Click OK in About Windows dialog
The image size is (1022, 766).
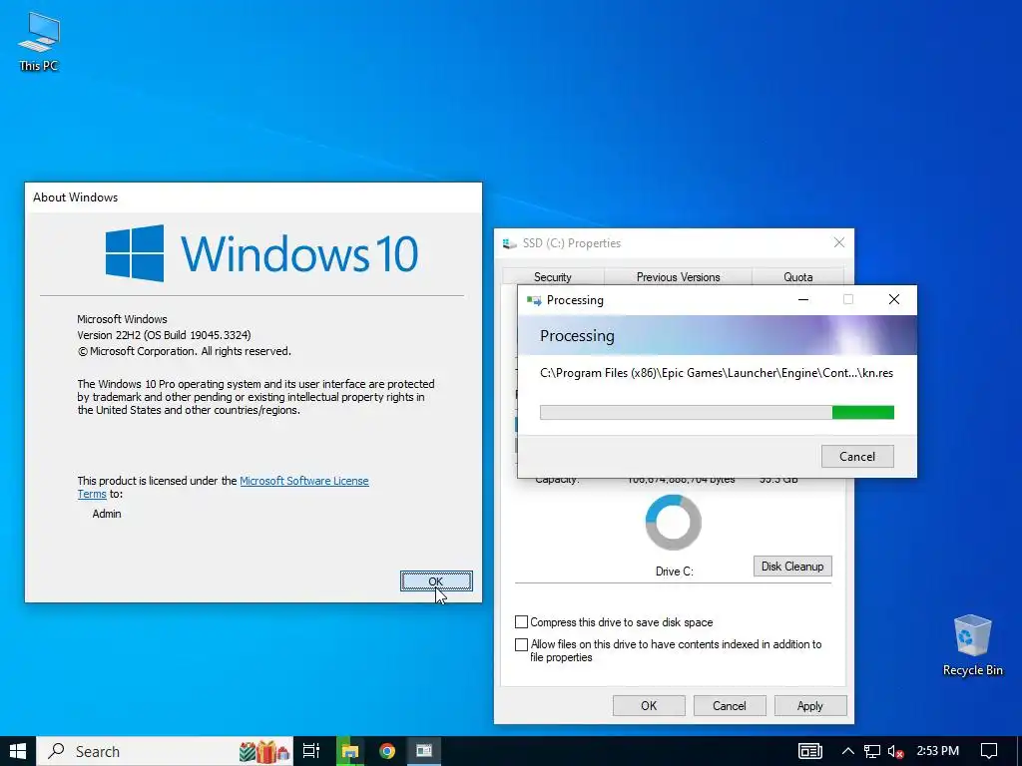pyautogui.click(x=436, y=581)
